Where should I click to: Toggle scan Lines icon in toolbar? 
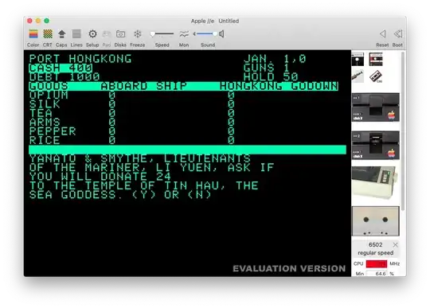(x=76, y=34)
